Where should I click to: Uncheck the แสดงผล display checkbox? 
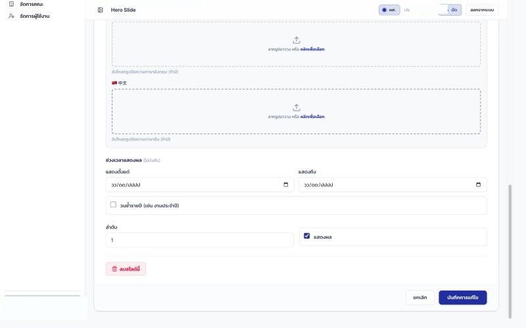coord(306,236)
